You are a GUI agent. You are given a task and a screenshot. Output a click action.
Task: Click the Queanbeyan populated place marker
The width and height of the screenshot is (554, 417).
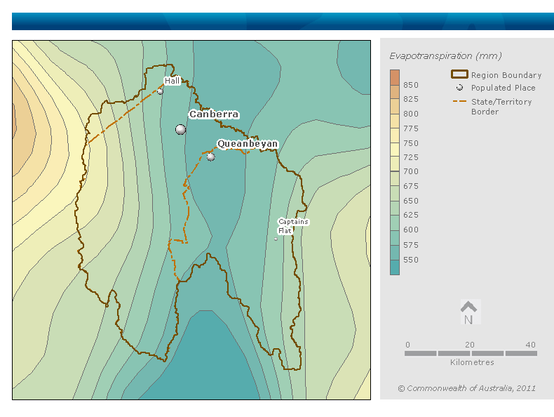pyautogui.click(x=211, y=157)
